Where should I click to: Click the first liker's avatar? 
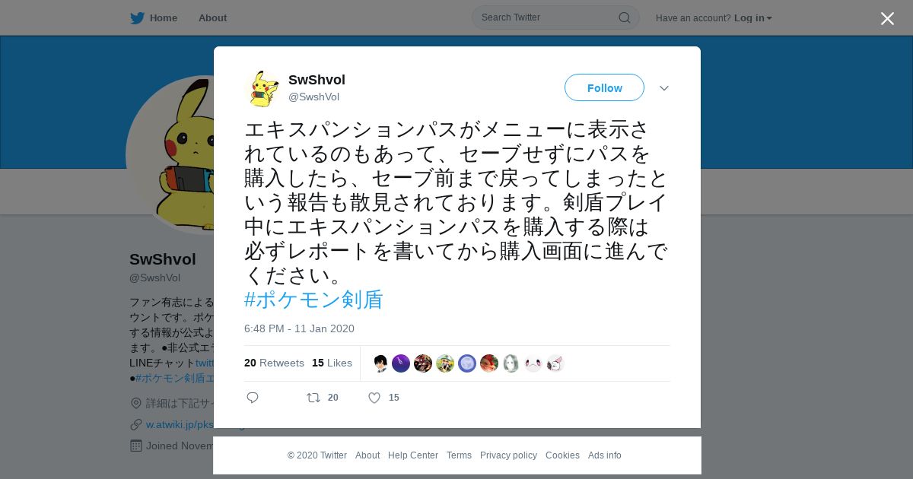click(380, 363)
